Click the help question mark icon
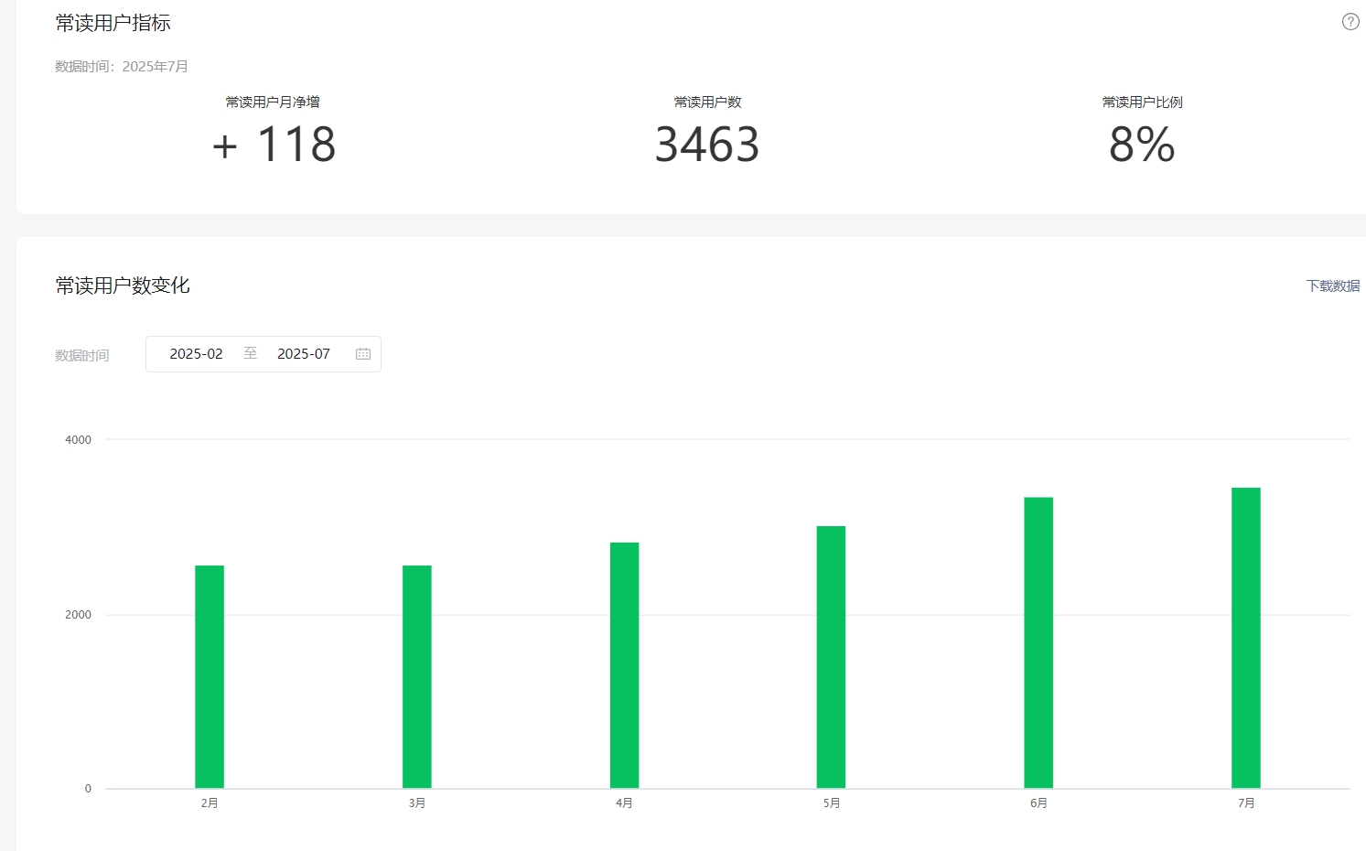Screen dimensions: 1366x851 tap(1350, 22)
